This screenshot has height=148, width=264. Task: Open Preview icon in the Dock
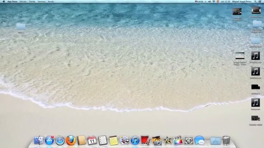124,140
